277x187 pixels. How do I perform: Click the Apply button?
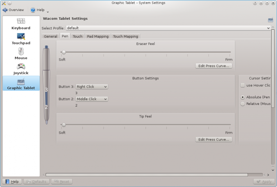264,181
